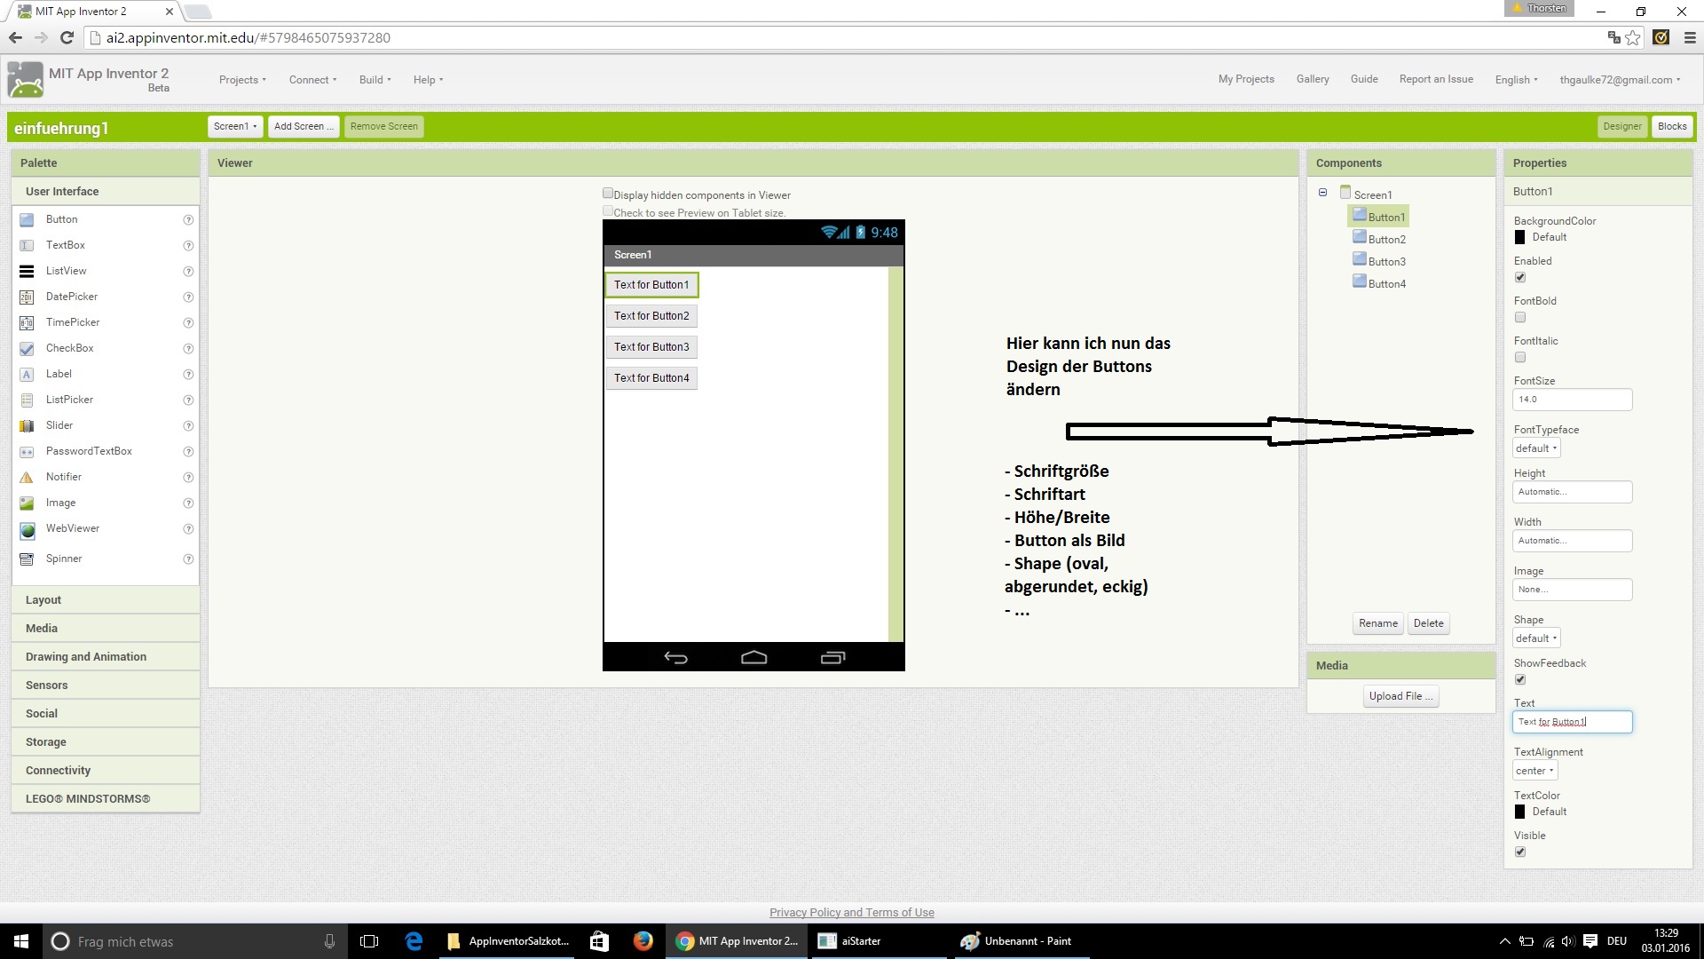The height and width of the screenshot is (959, 1704).
Task: Rename the selected component
Action: point(1377,623)
